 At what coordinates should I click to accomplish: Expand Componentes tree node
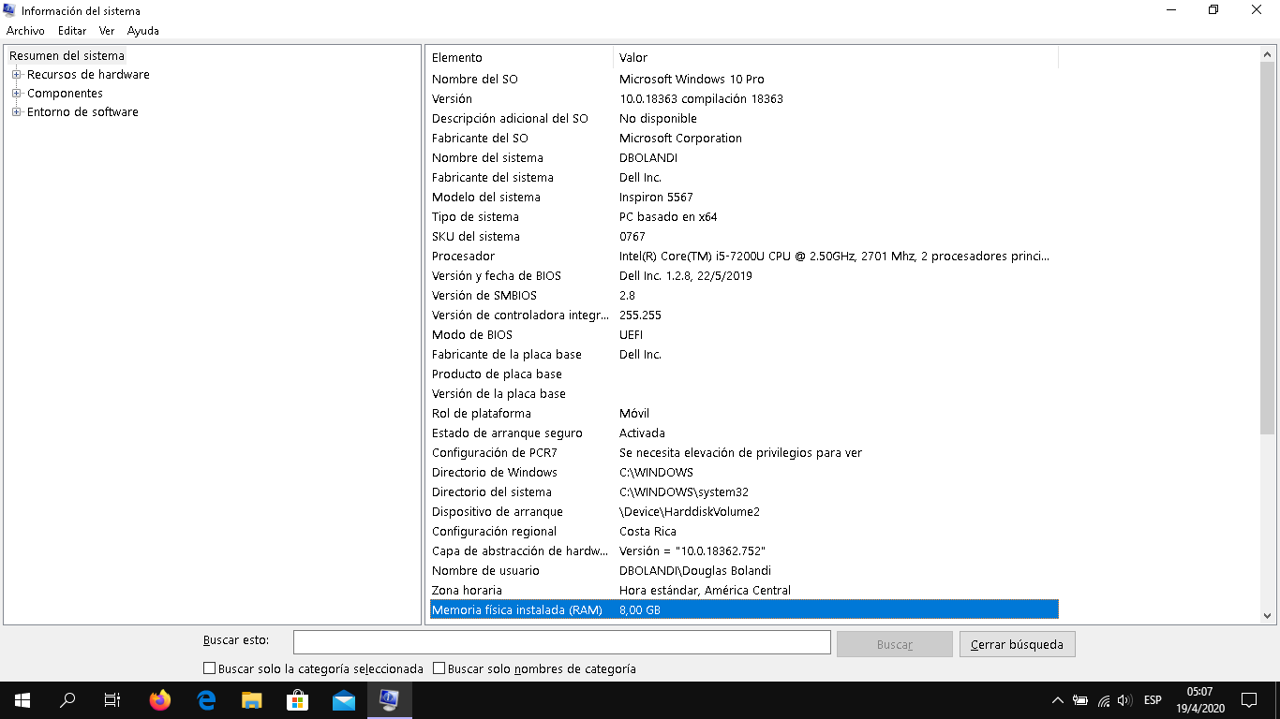[17, 94]
